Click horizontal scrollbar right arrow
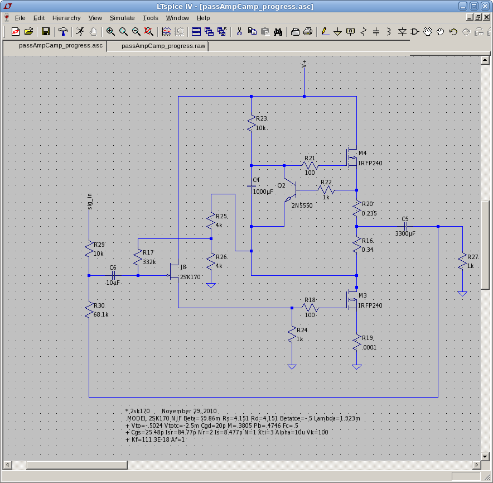This screenshot has height=483, width=493. tap(477, 465)
